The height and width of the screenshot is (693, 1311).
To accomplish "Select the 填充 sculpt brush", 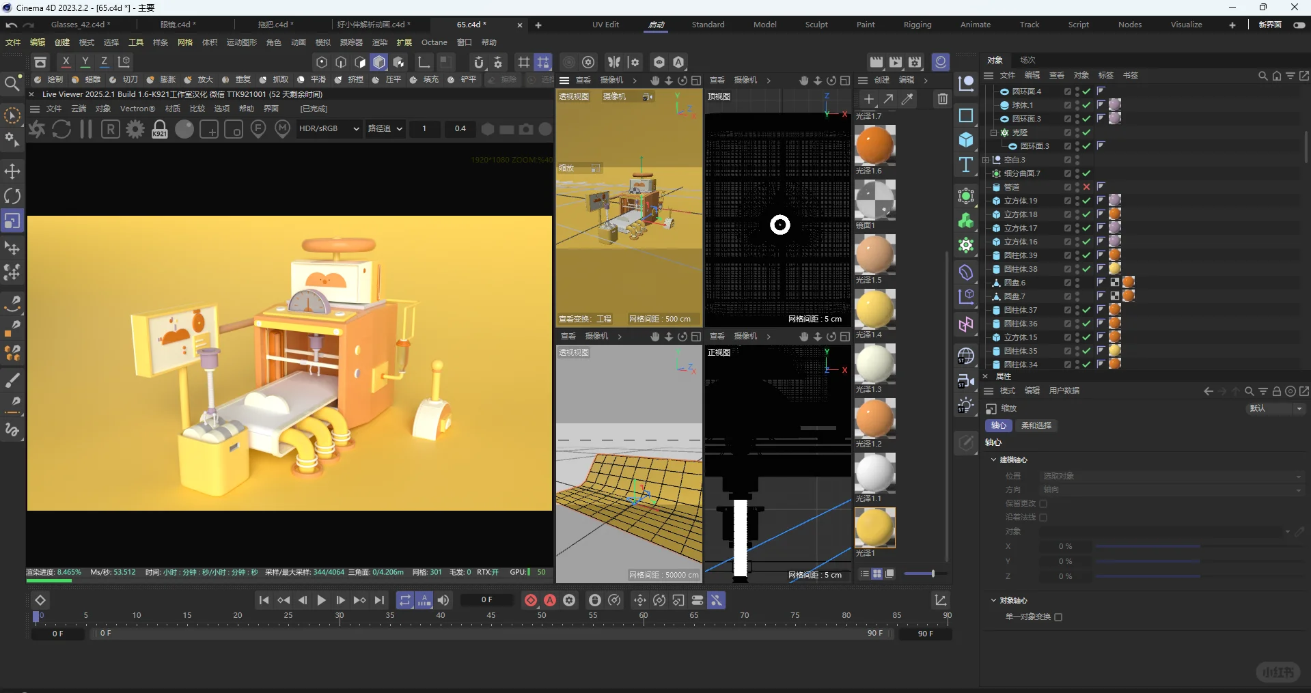I will 424,80.
